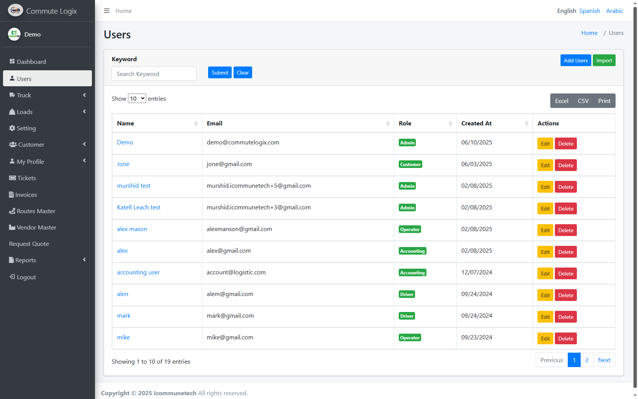Click the Logout icon in the sidebar

12,277
